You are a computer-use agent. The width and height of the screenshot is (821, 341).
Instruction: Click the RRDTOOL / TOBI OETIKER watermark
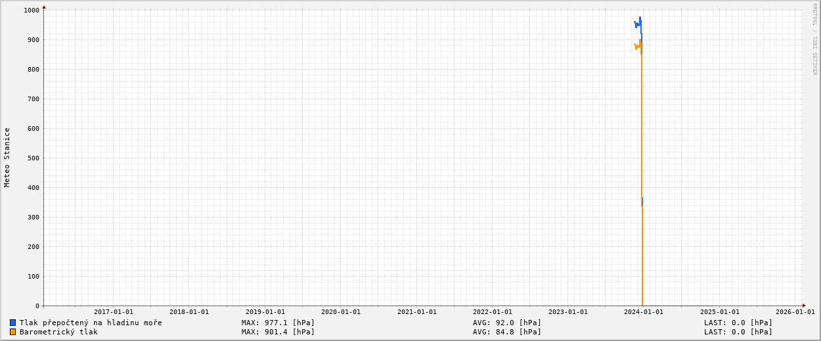coord(814,39)
